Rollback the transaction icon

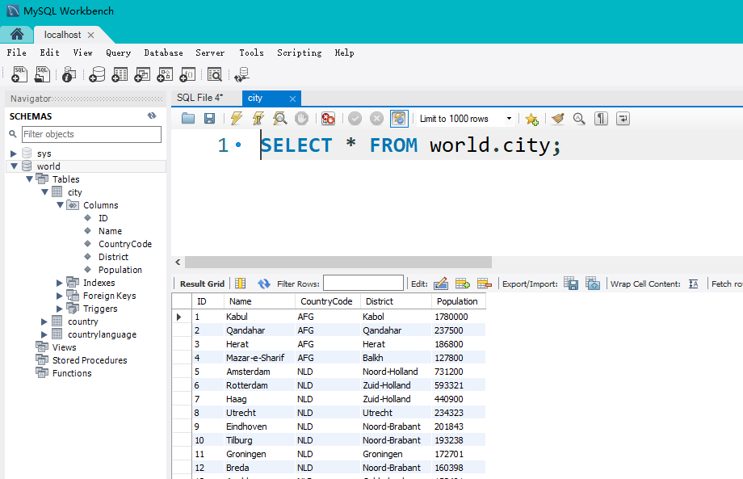(x=376, y=119)
